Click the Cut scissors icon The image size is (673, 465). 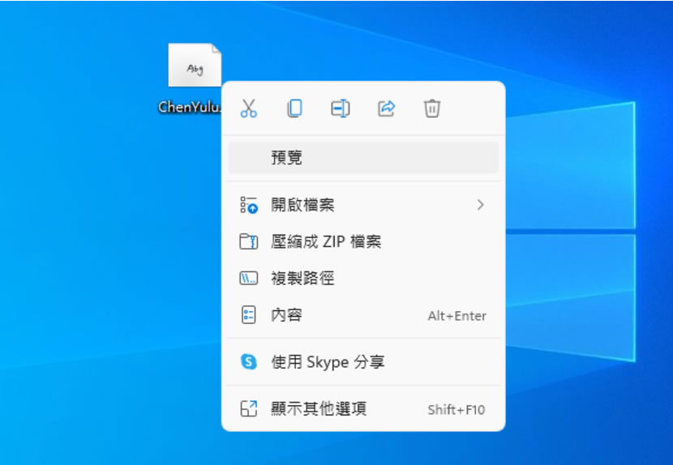[x=248, y=108]
